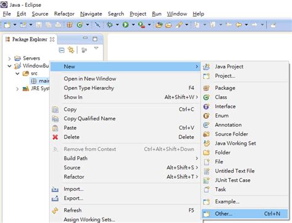This screenshot has width=292, height=223.
Task: Select Enum in New submenu
Action: point(245,116)
